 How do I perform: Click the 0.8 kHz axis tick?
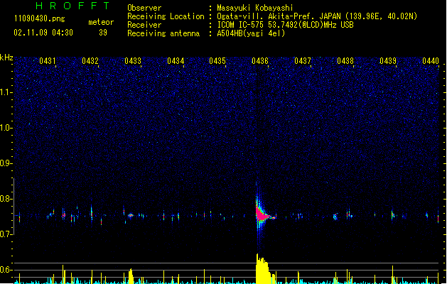(6, 199)
